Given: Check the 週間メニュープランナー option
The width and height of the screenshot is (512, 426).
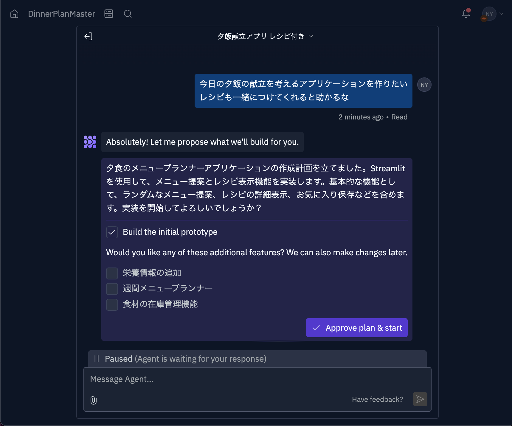Looking at the screenshot, I should [x=112, y=289].
